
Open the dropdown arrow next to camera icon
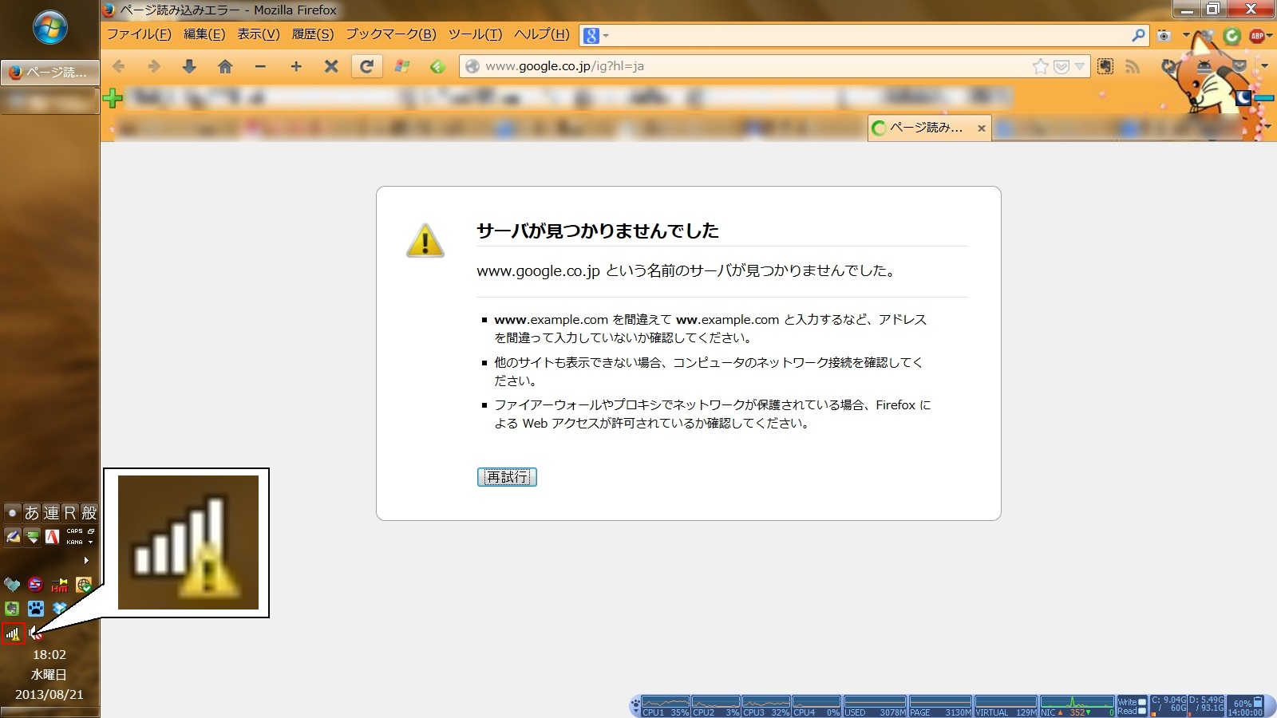(x=1186, y=35)
